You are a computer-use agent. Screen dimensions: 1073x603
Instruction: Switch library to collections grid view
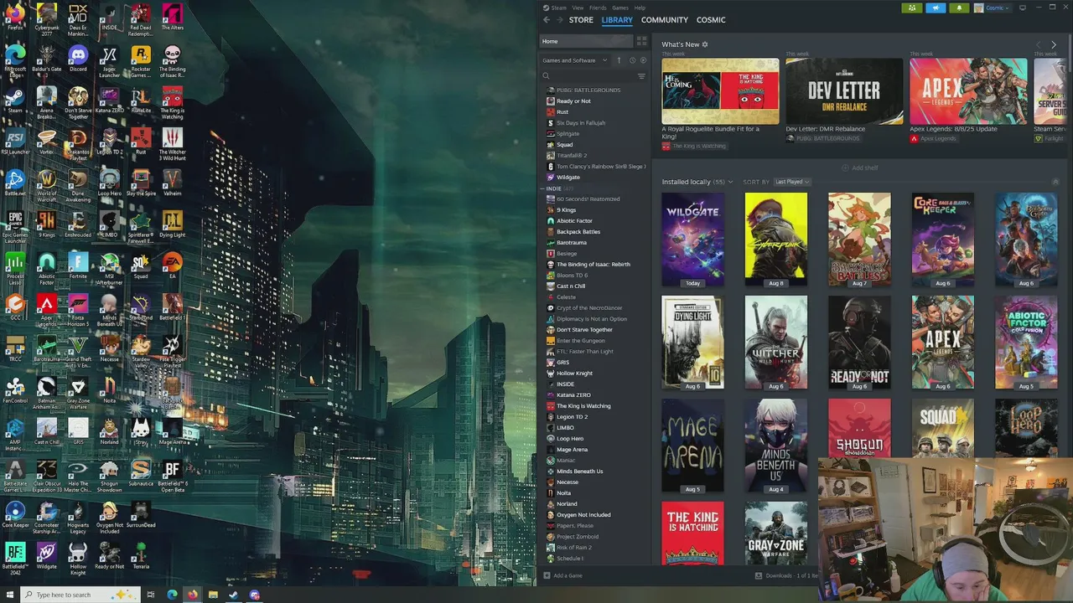click(x=642, y=41)
